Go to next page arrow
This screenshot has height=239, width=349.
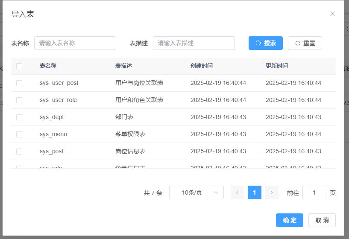(271, 192)
